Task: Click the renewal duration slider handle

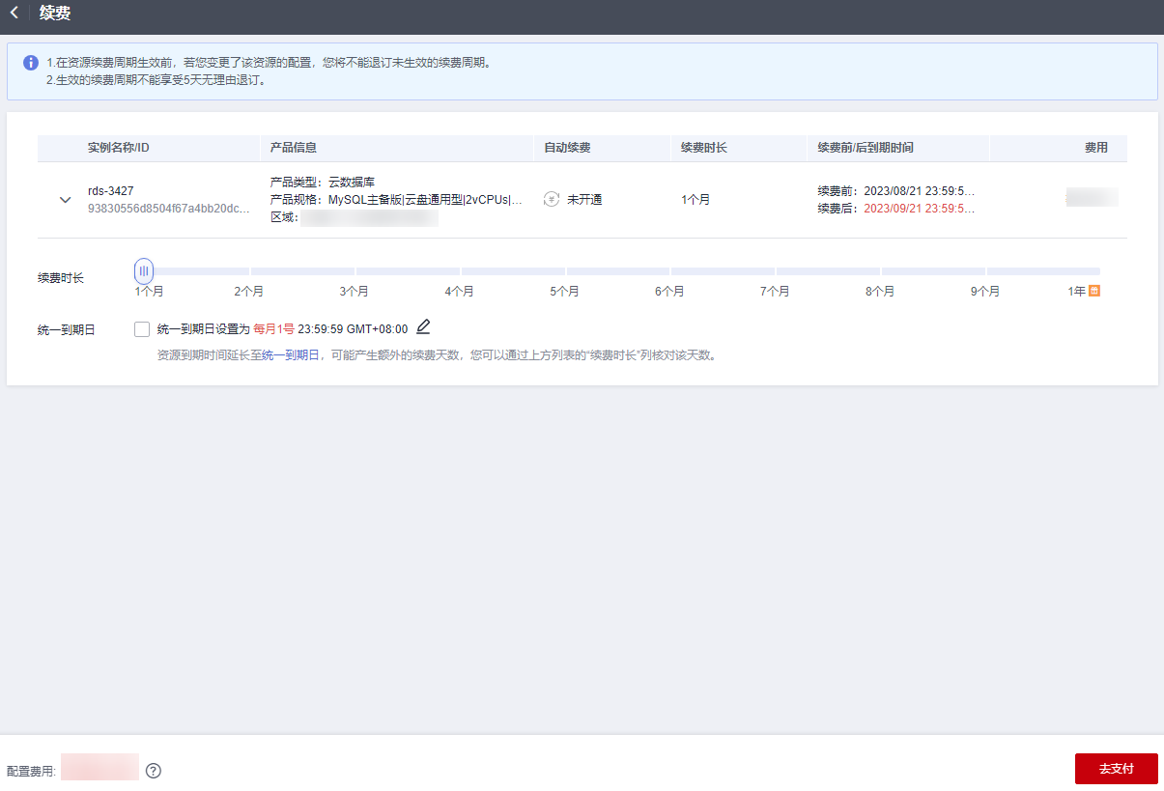Action: [144, 271]
